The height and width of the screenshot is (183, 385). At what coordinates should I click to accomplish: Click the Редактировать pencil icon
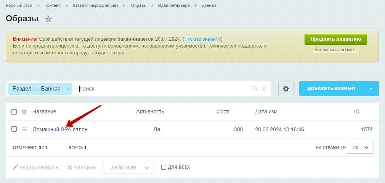[x=16, y=167]
